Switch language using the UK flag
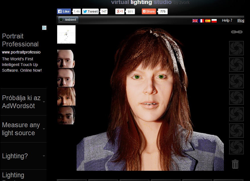The image size is (250, 181). pyautogui.click(x=195, y=21)
